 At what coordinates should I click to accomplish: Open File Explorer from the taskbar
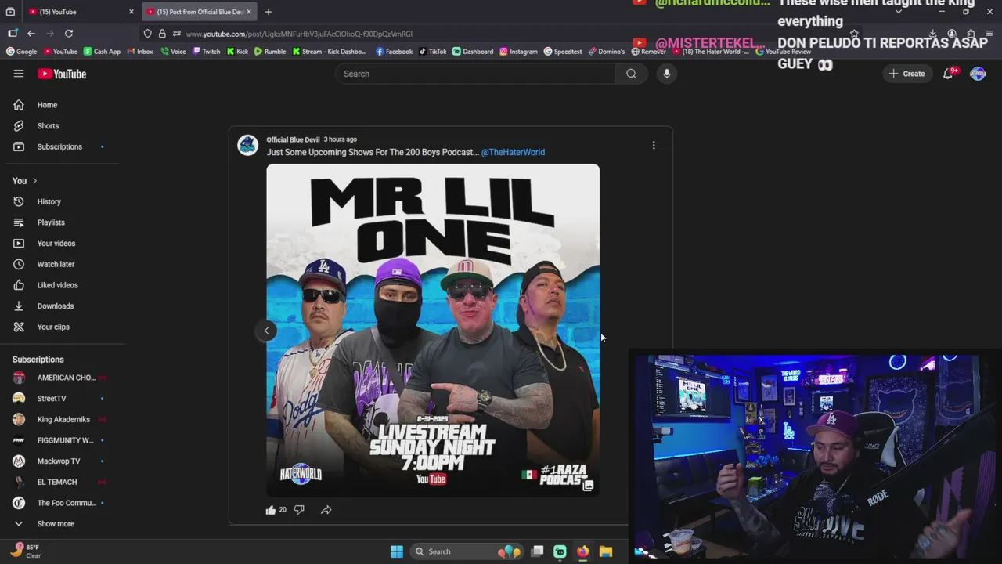(605, 551)
